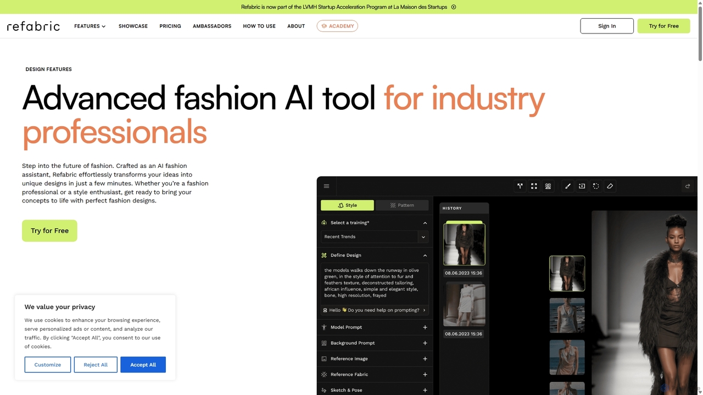Click the Background Prompt icon
The height and width of the screenshot is (395, 703).
(324, 343)
